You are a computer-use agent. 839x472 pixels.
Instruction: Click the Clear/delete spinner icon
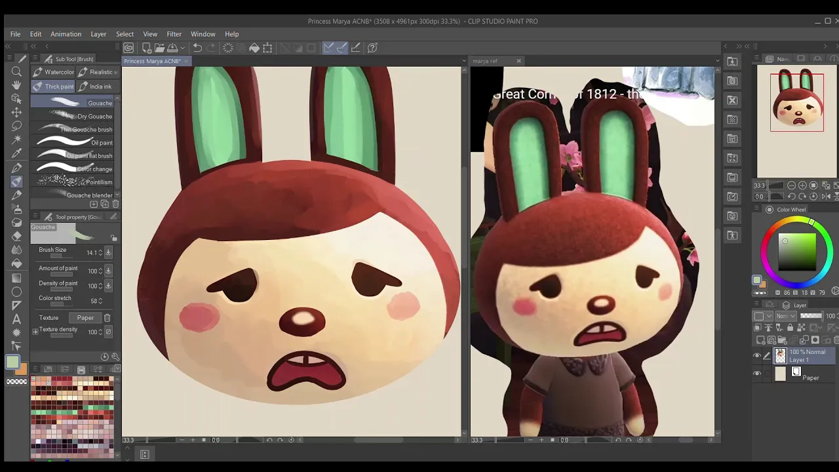pos(227,48)
